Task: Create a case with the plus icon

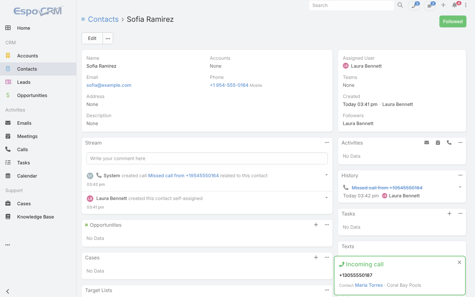Action: click(316, 257)
